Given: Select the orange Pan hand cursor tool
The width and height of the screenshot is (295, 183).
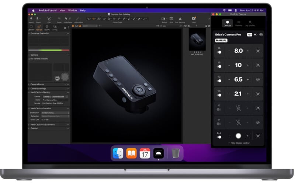Looking at the screenshot, I should [94, 19].
